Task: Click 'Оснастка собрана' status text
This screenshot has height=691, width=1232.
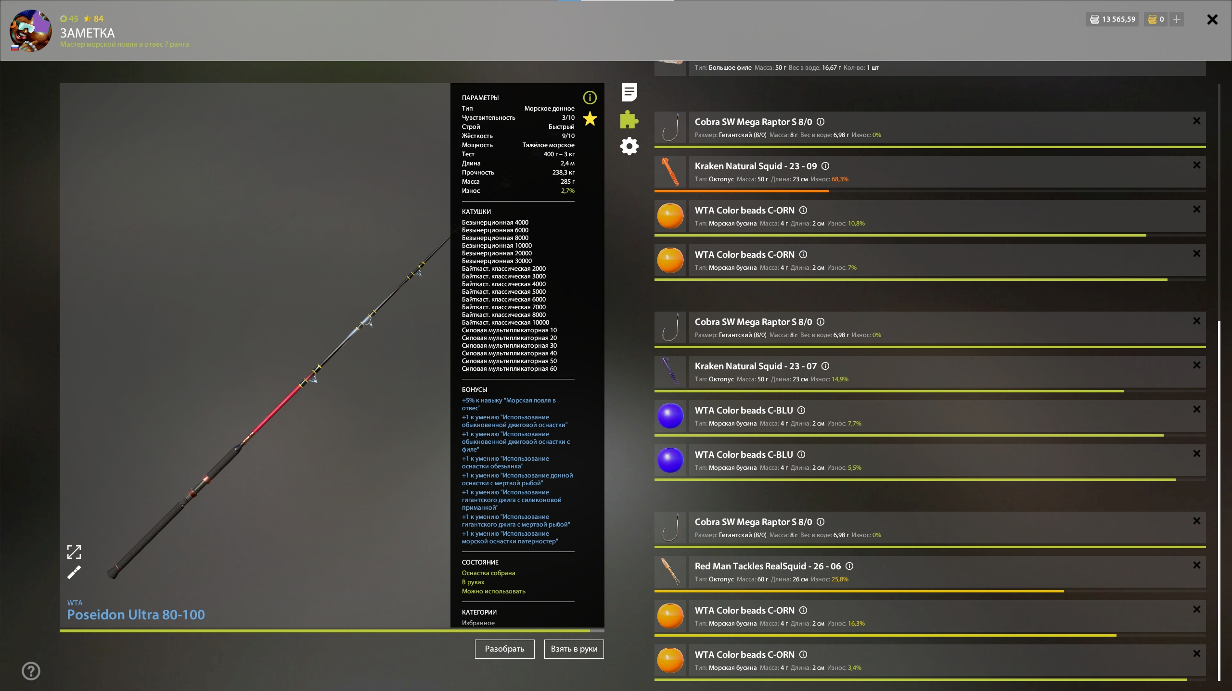Action: (x=488, y=573)
